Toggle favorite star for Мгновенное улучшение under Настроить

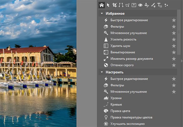pos(174,92)
